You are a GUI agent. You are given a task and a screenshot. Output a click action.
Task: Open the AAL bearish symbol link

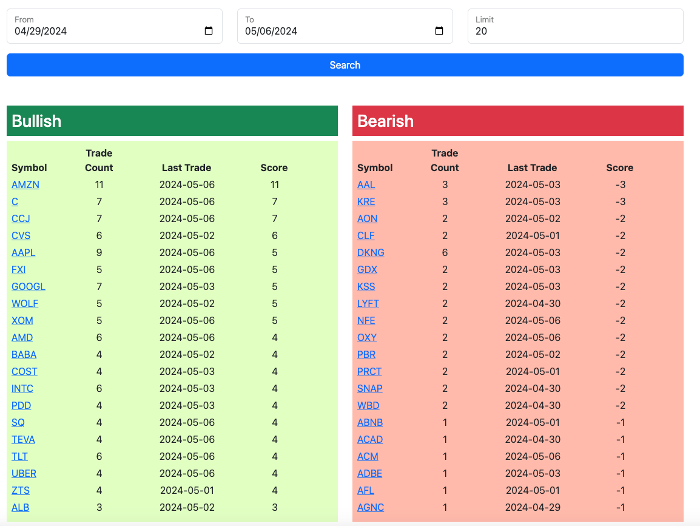point(366,185)
